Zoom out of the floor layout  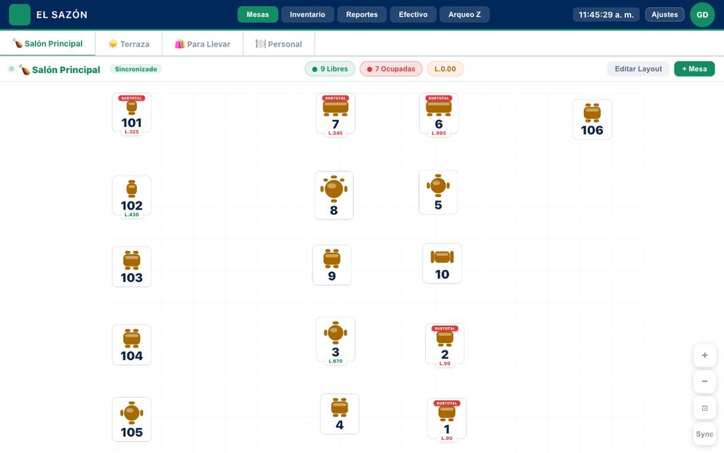[705, 381]
